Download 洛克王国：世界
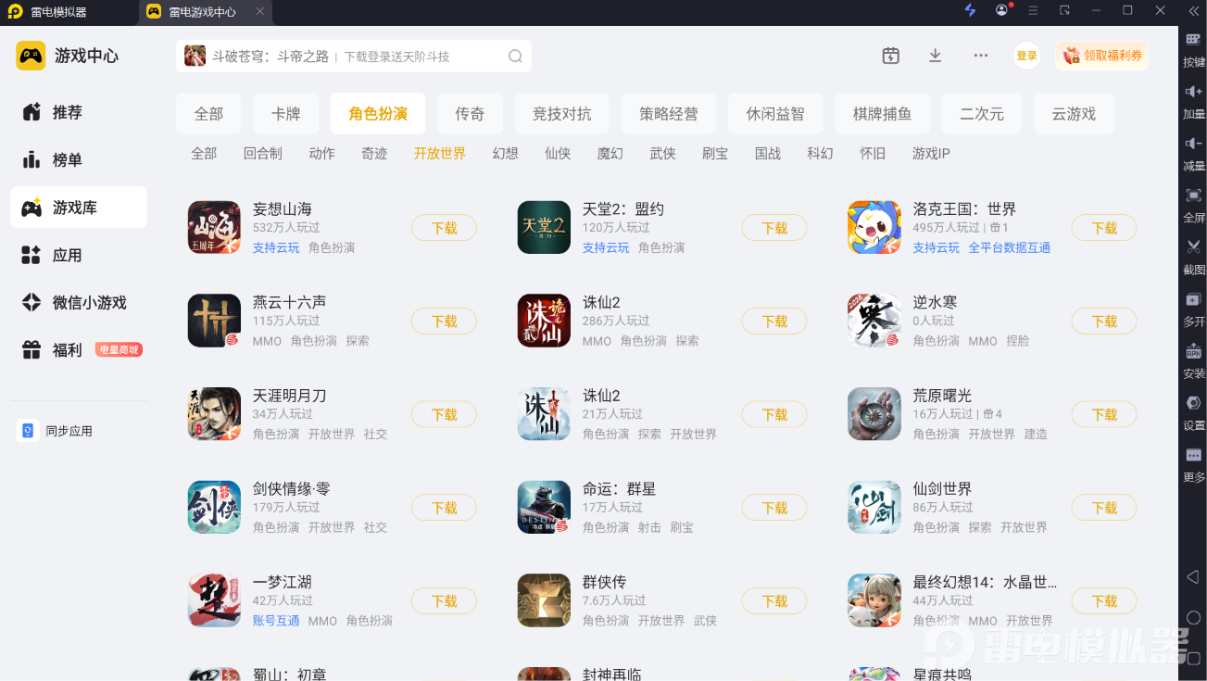This screenshot has height=681, width=1207. pyautogui.click(x=1104, y=228)
